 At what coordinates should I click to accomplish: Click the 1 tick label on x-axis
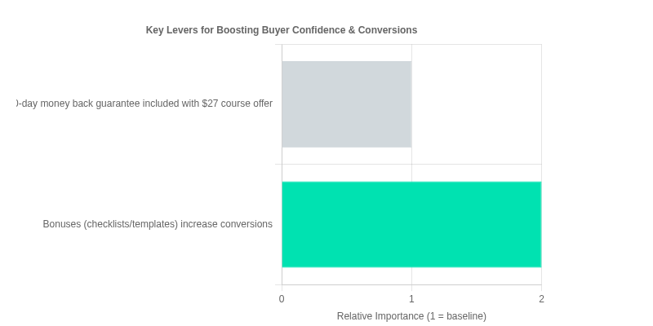pyautogui.click(x=411, y=299)
